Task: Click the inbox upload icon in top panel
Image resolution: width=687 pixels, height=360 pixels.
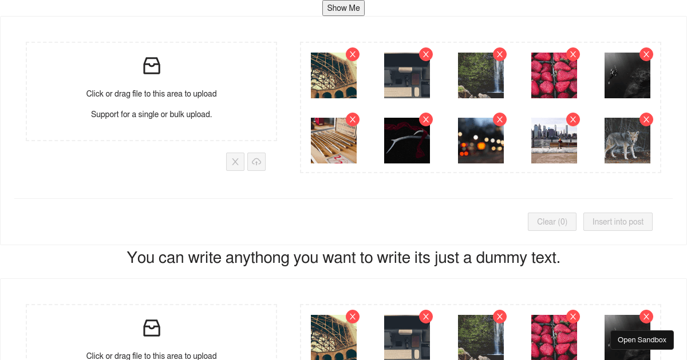Action: point(152,66)
